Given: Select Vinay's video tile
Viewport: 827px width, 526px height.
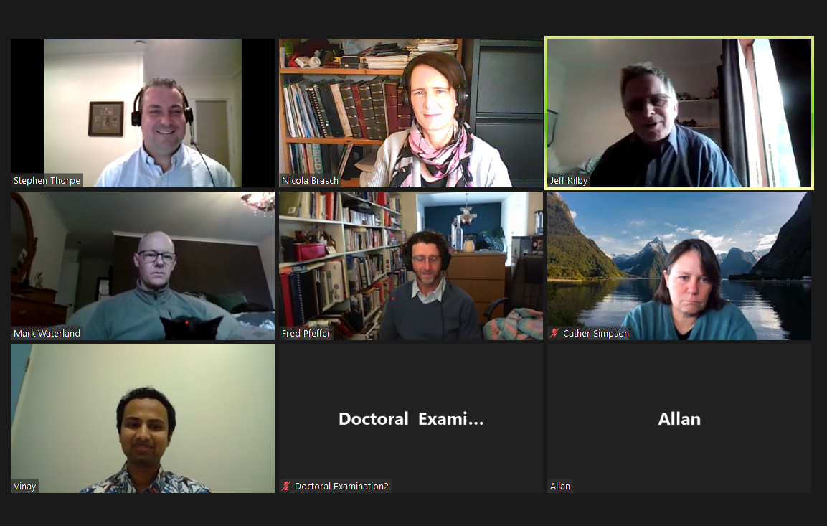Looking at the screenshot, I should (x=143, y=419).
